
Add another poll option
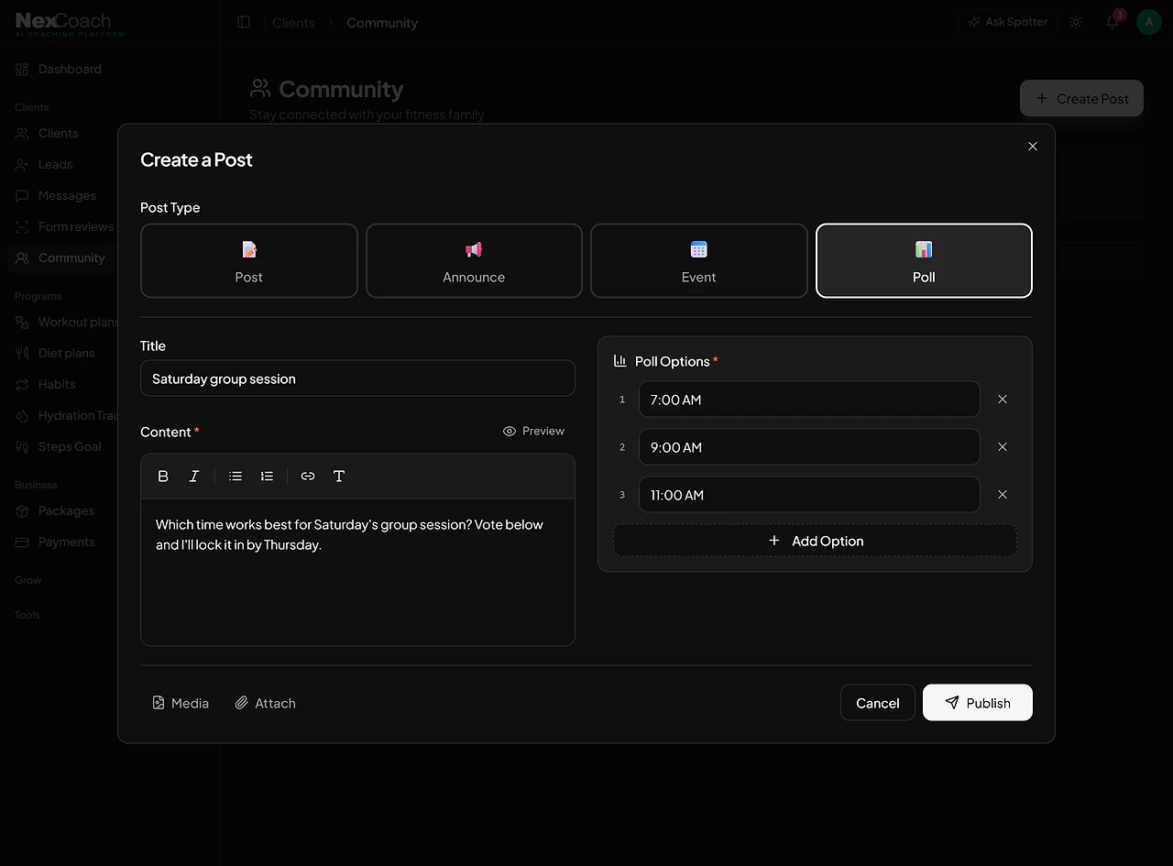pyautogui.click(x=815, y=541)
